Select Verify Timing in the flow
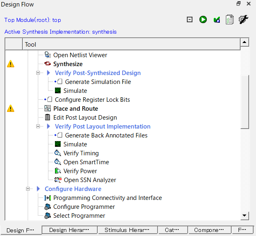Screen dimensions: 256x236 click(x=81, y=153)
